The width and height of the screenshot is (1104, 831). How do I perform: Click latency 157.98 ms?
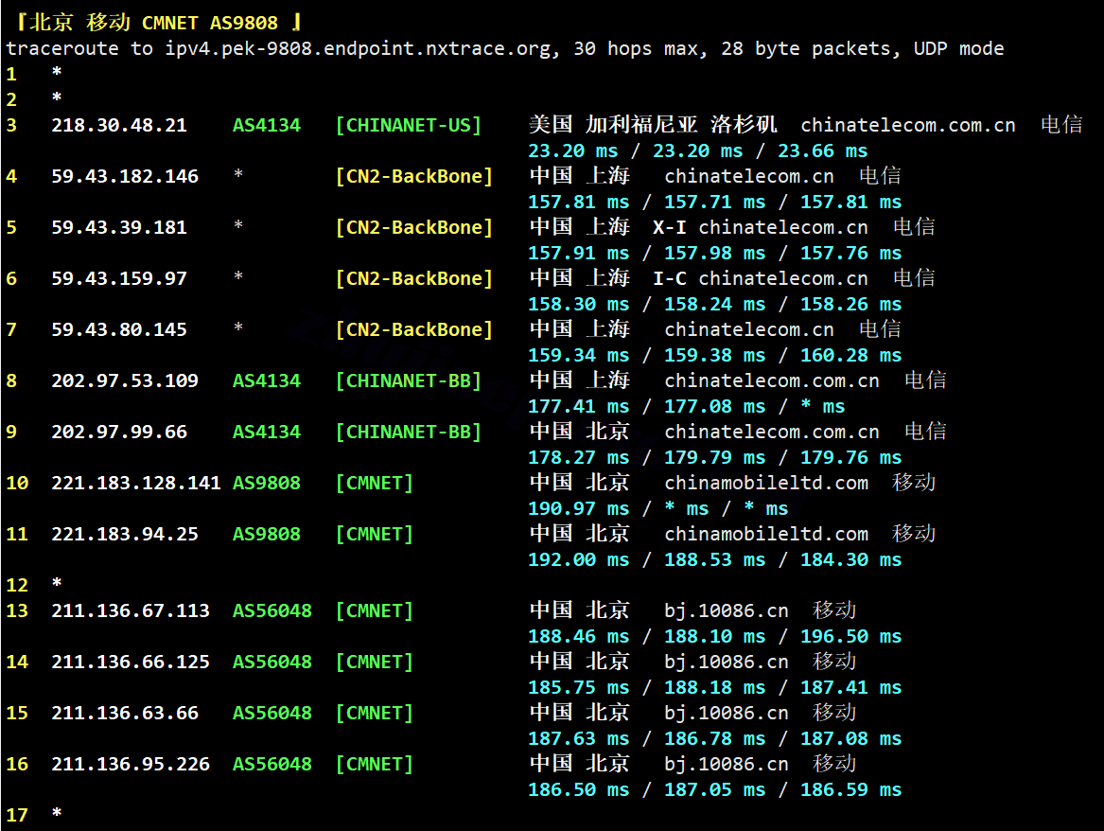714,254
